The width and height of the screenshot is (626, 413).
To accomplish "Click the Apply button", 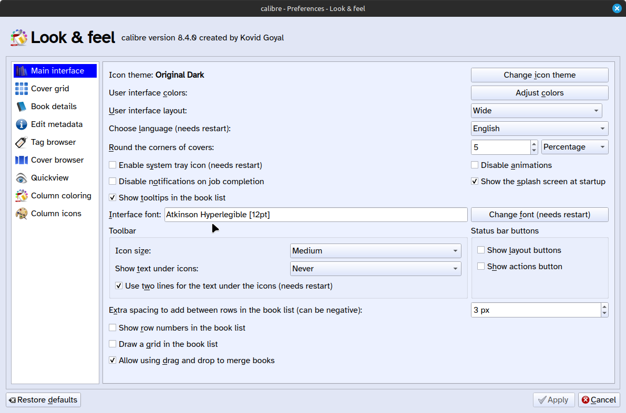I will (x=554, y=400).
